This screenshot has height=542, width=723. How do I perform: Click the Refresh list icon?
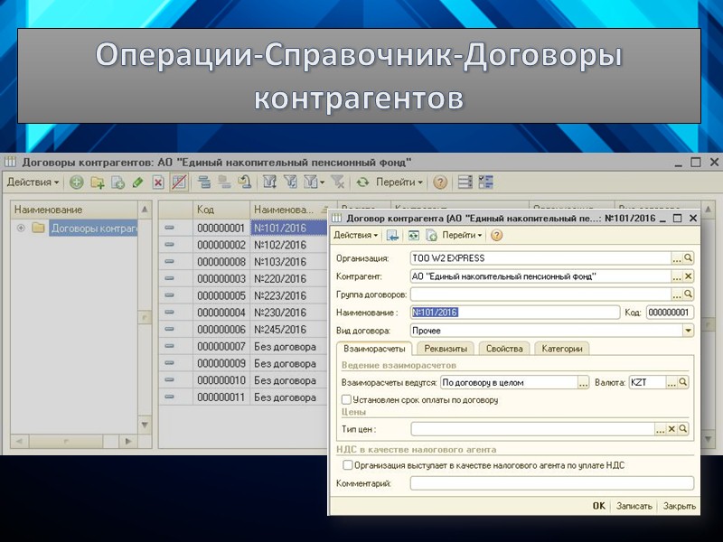point(362,182)
